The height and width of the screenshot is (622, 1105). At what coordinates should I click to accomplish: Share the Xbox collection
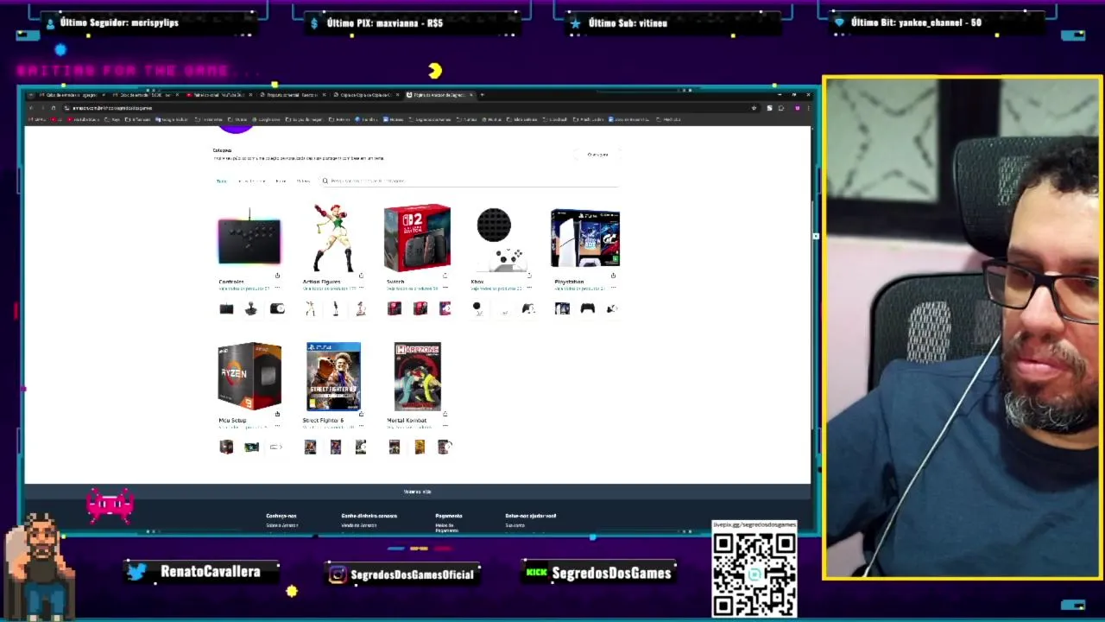point(528,276)
